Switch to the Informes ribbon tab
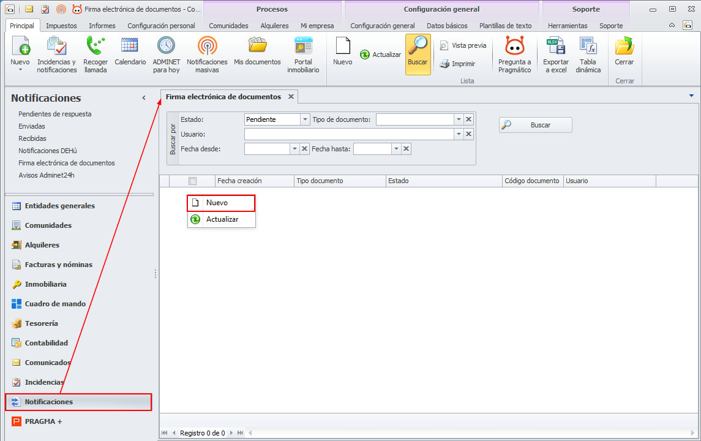Image resolution: width=701 pixels, height=441 pixels. pos(102,26)
